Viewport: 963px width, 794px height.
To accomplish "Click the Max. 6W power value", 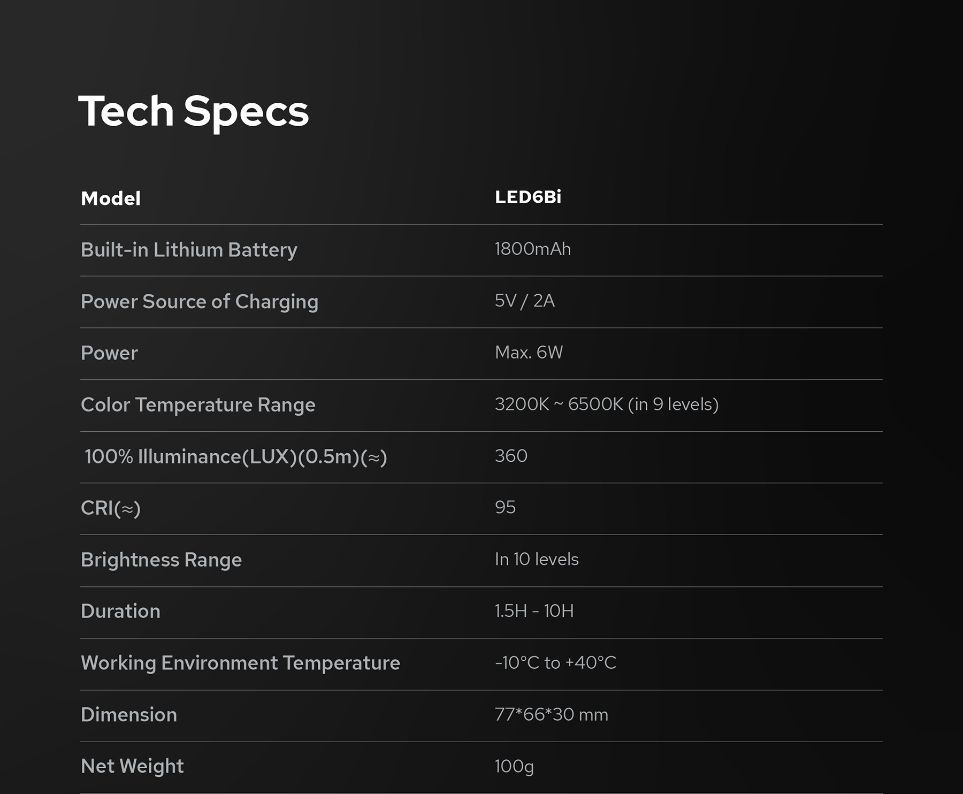I will (529, 352).
